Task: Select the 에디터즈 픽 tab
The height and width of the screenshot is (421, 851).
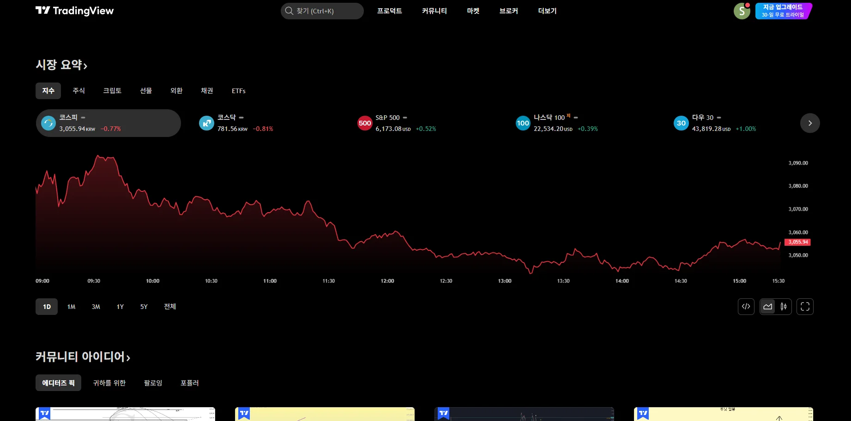Action: (58, 383)
